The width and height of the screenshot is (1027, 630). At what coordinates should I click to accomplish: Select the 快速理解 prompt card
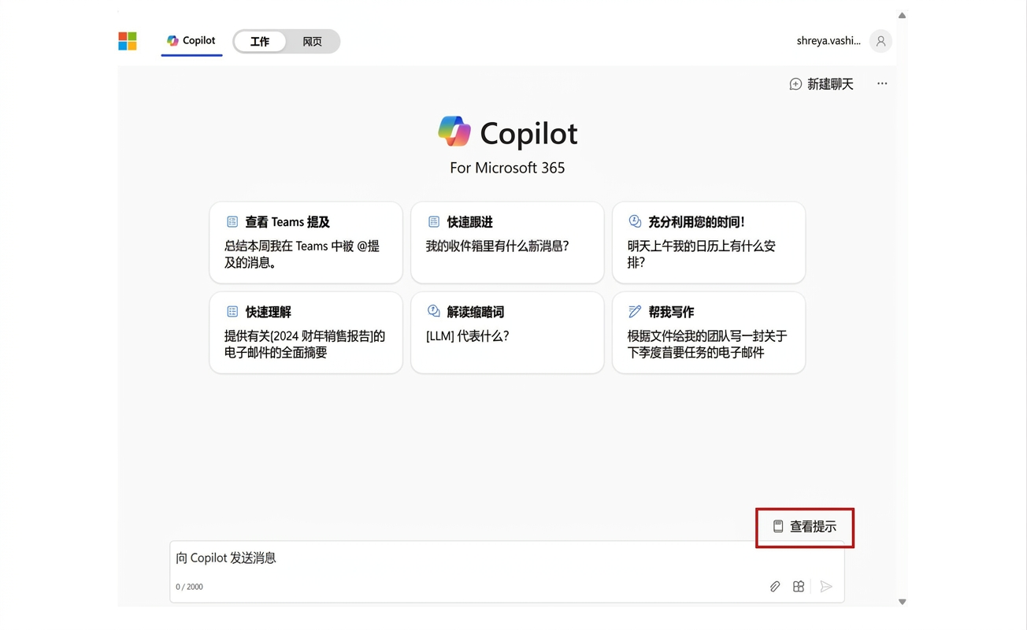coord(306,332)
